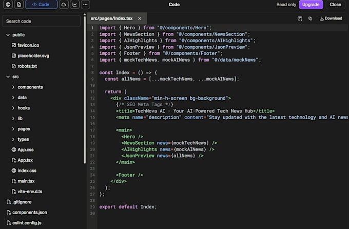Click the 'export default Index;' code line
Viewport: 349px width, 229px height.
coord(128,207)
